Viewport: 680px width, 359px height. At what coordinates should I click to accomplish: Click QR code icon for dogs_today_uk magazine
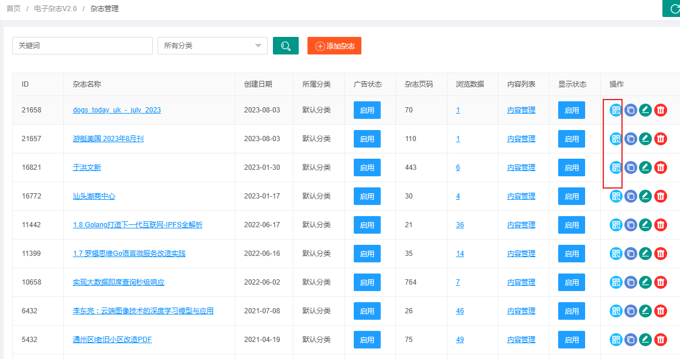(616, 110)
